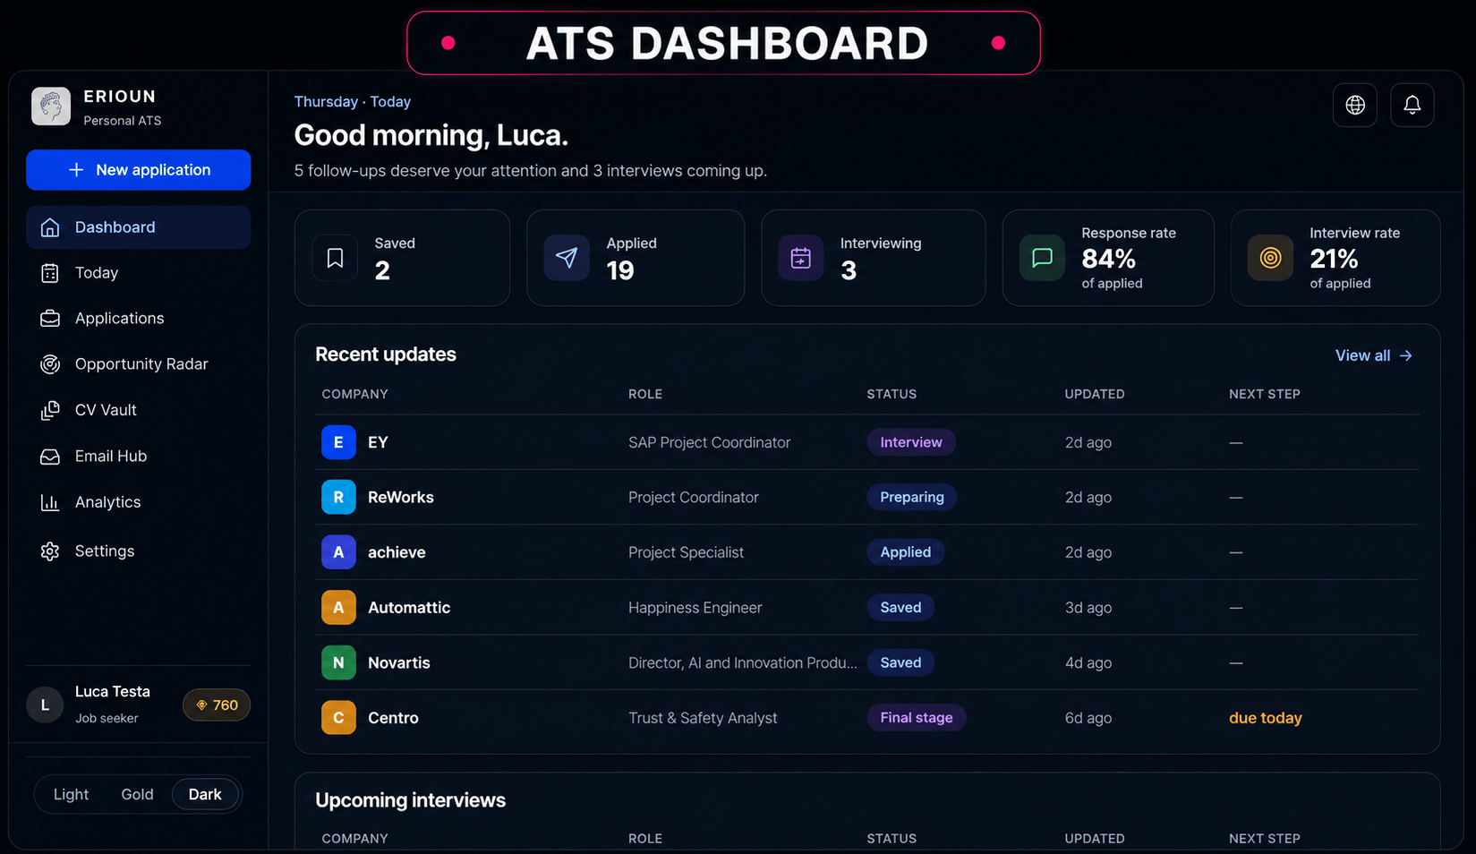Click the ERIOUN logo avatar

pyautogui.click(x=51, y=107)
